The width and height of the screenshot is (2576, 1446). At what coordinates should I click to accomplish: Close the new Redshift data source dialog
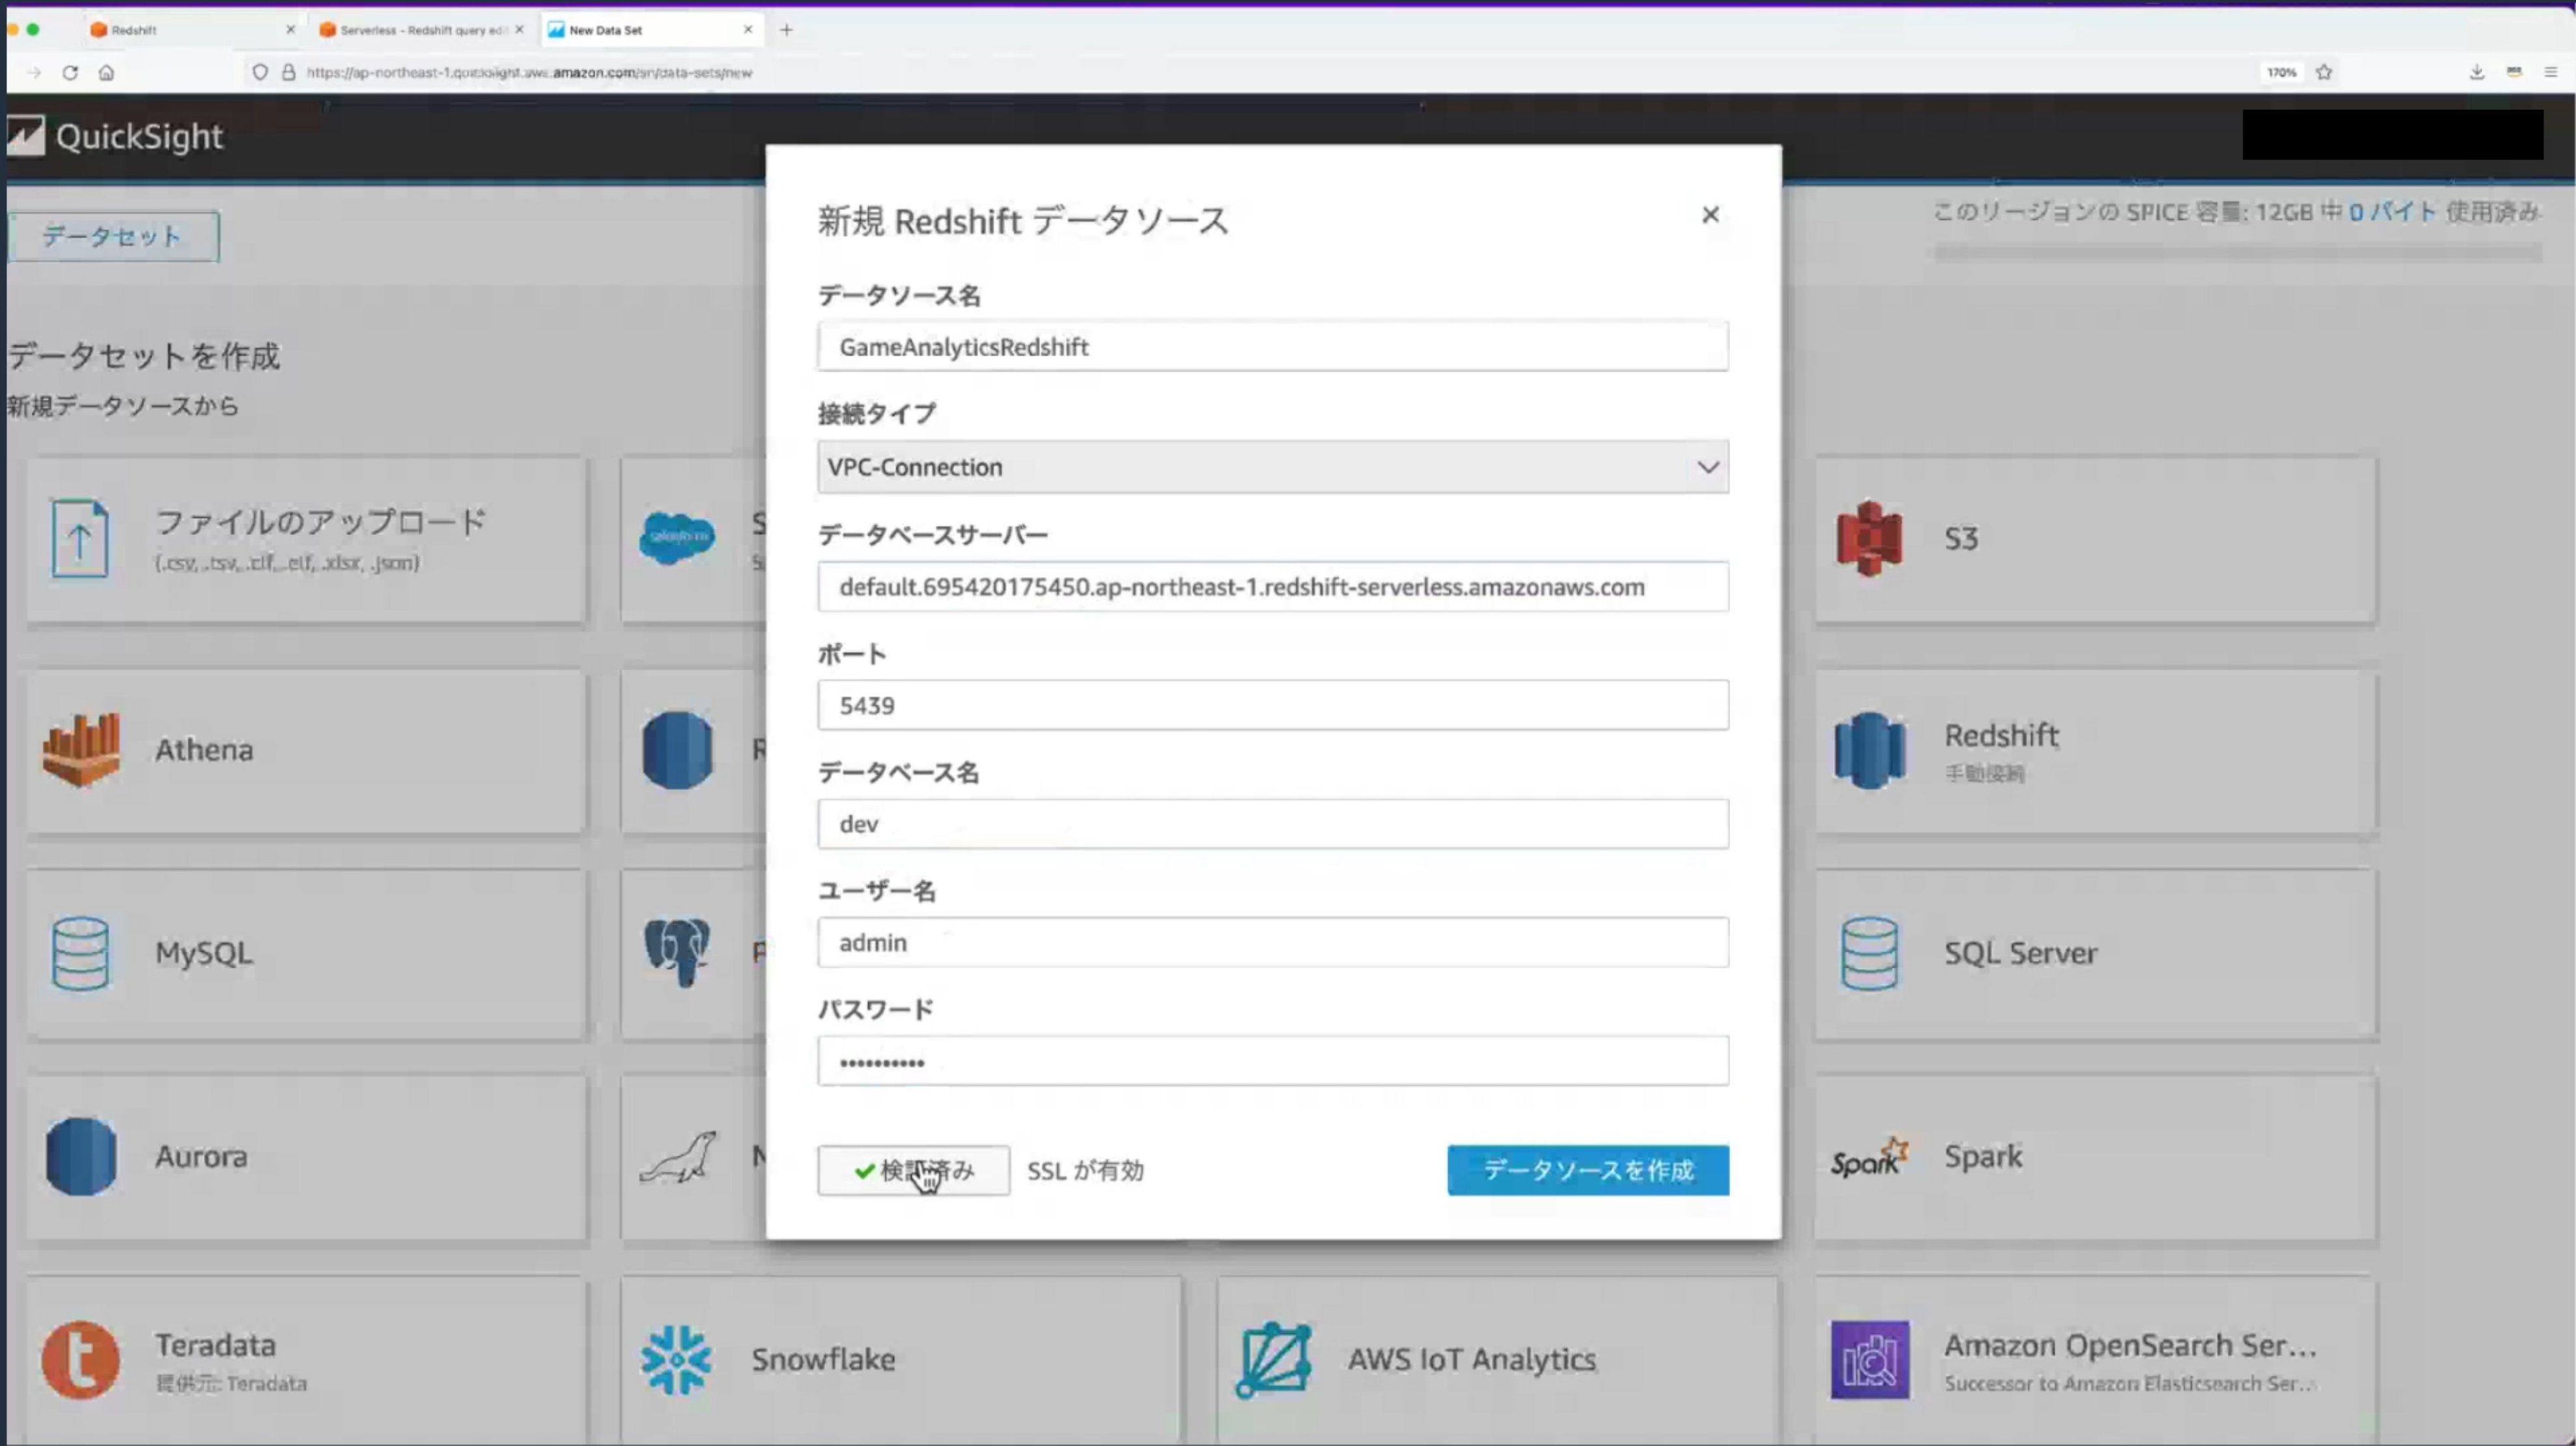[x=1710, y=215]
